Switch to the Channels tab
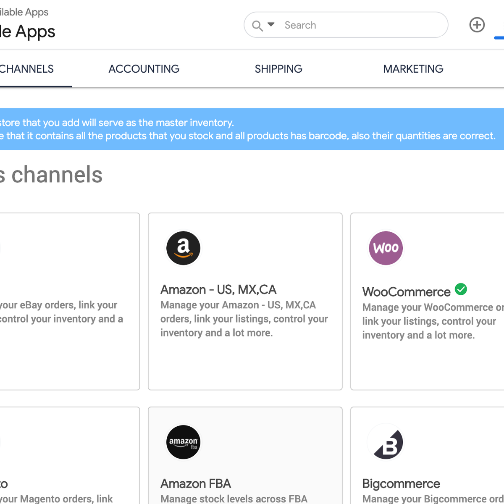Image resolution: width=504 pixels, height=504 pixels. click(27, 69)
